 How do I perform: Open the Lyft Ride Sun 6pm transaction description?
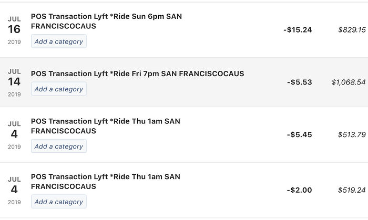pyautogui.click(x=106, y=22)
